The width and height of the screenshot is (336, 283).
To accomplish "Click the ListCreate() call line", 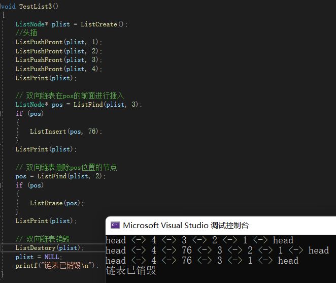I will [x=72, y=24].
